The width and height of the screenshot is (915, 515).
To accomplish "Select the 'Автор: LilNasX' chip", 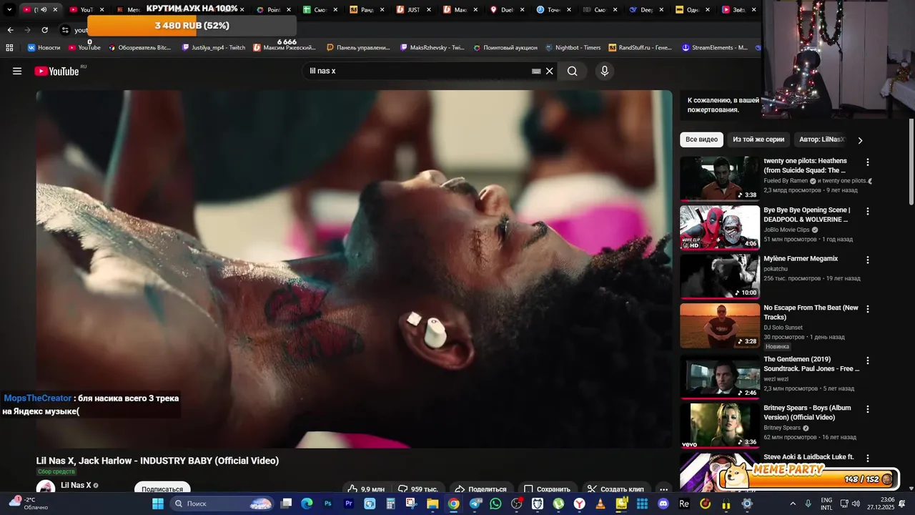I will point(822,139).
